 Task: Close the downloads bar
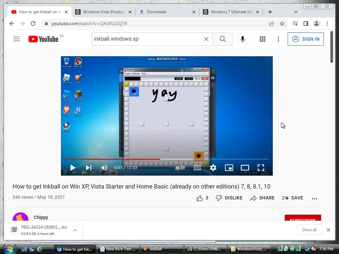328,230
